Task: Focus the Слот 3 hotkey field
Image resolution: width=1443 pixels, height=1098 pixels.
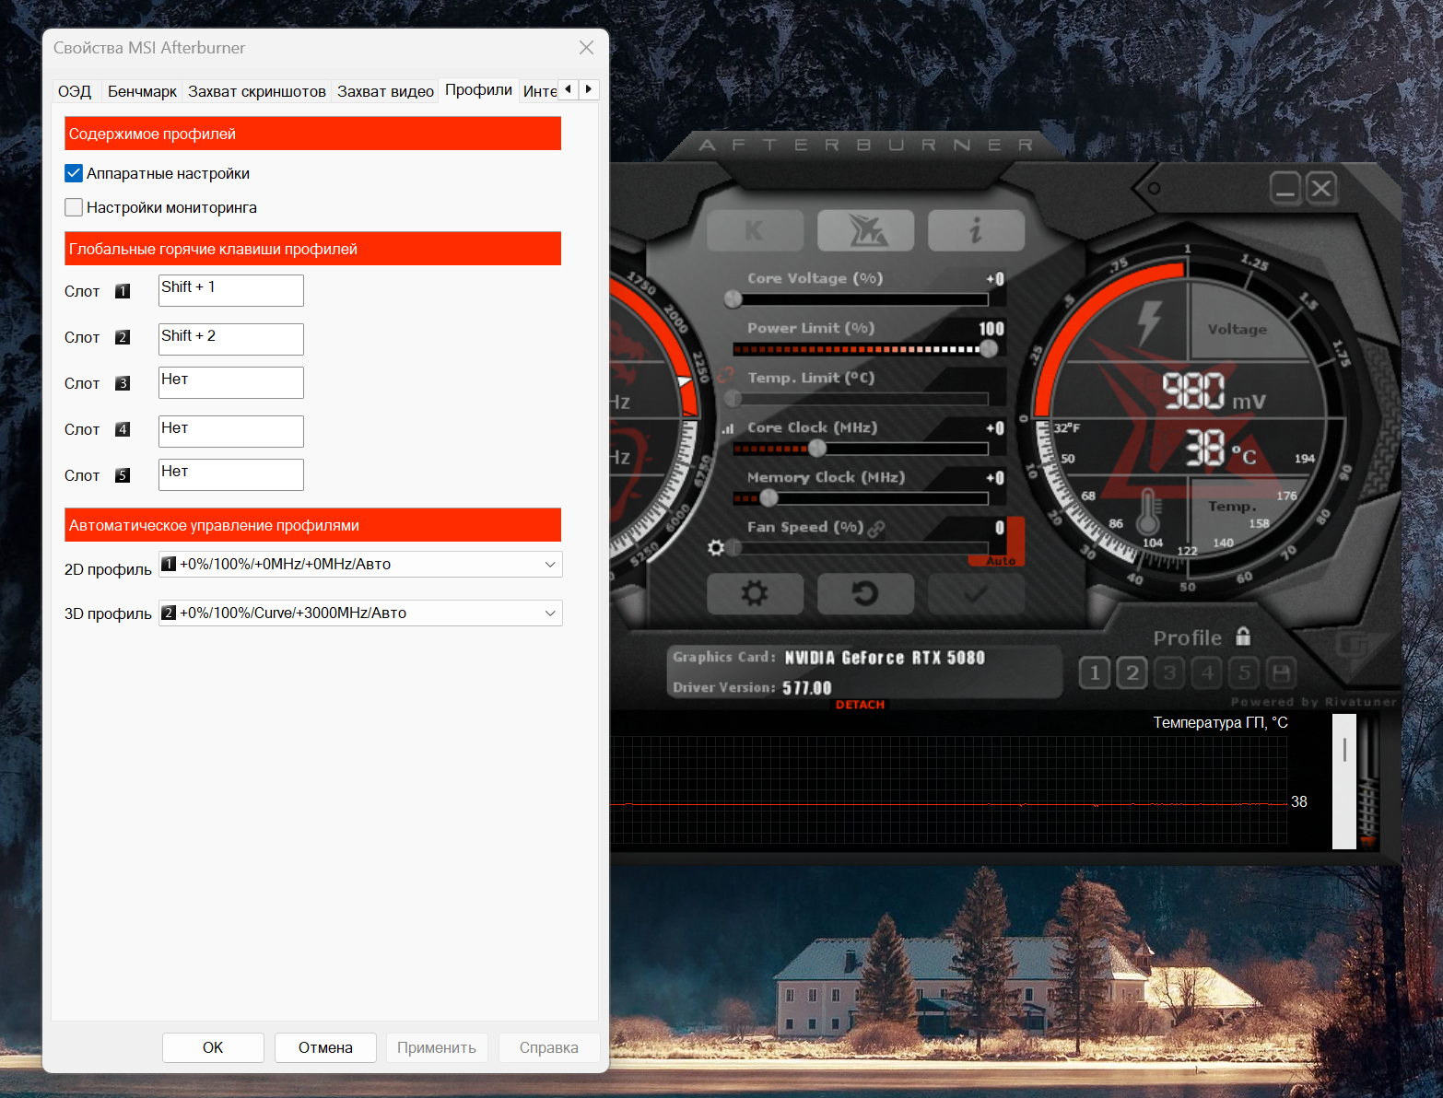Action: [x=231, y=382]
